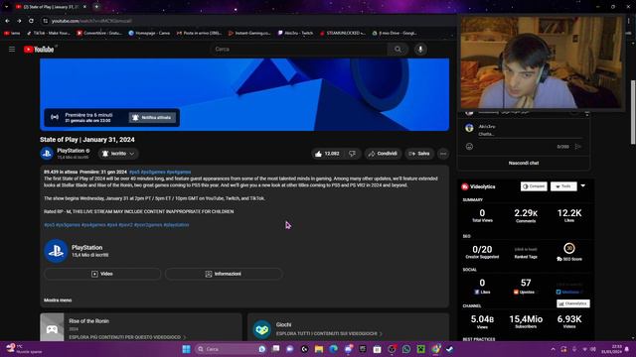Open the 'Iscritto' subscription dropdown
The image size is (636, 357).
tap(118, 154)
